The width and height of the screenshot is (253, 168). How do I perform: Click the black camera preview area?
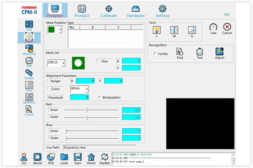coord(200,124)
